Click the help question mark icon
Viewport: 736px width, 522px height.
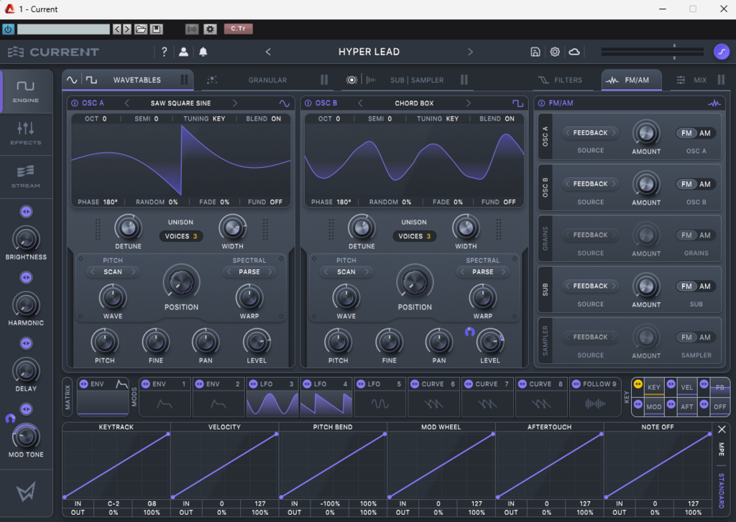pos(164,52)
